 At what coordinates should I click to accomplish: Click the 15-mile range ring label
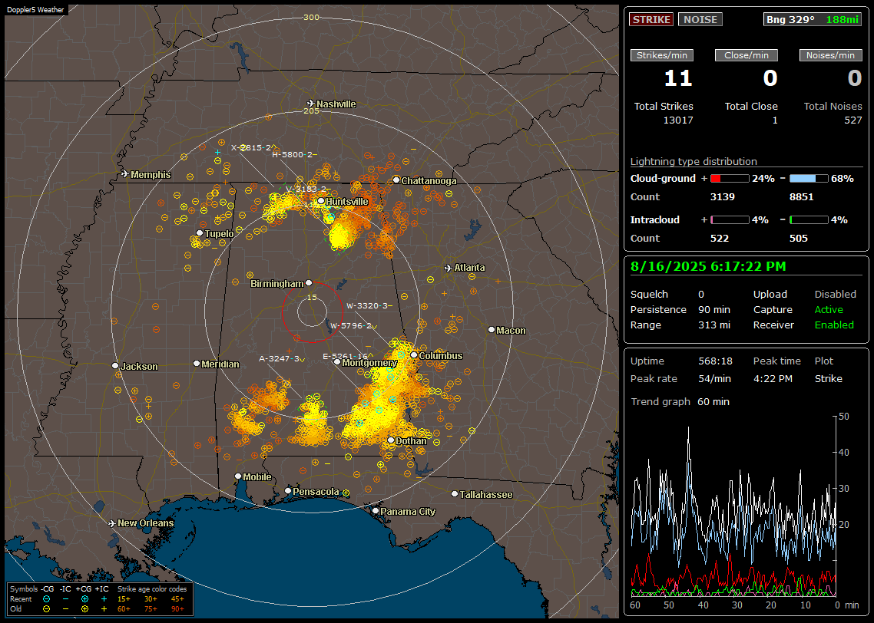pyautogui.click(x=312, y=297)
